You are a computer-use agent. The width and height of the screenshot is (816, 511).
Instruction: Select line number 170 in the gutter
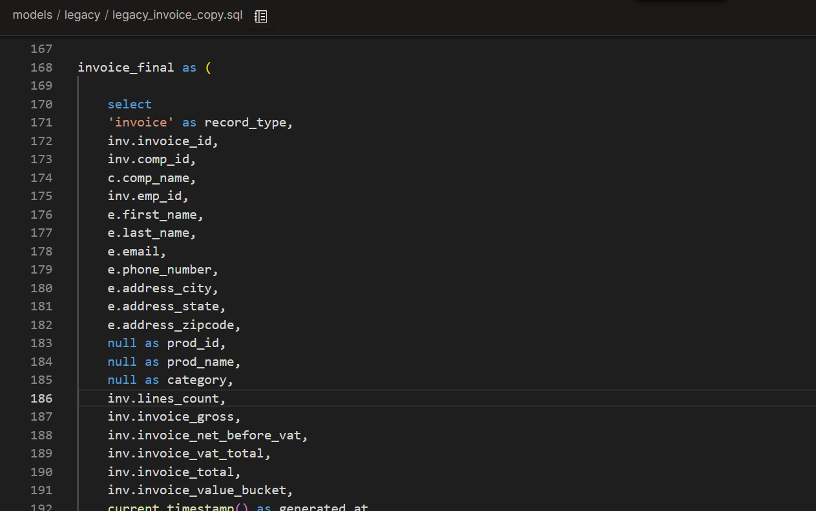(x=41, y=104)
